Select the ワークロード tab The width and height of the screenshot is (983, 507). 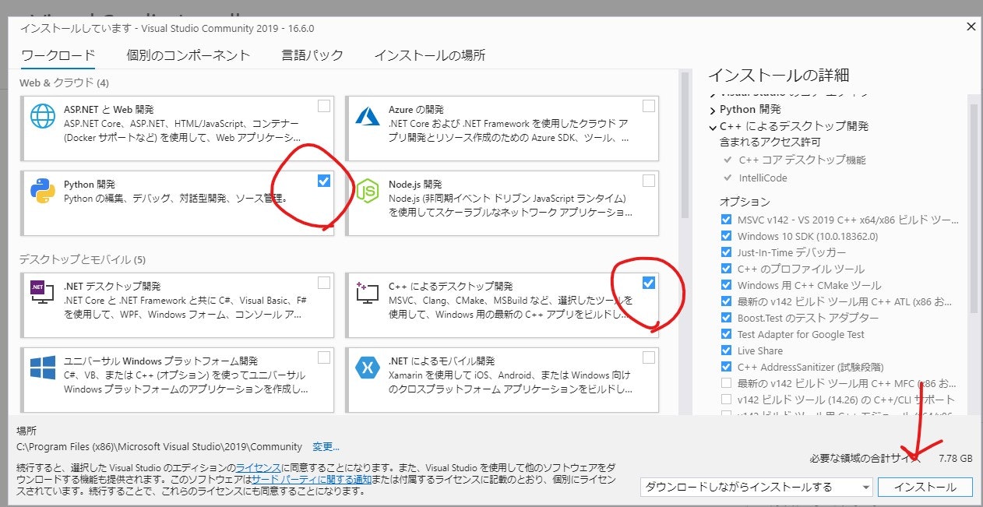pos(58,55)
